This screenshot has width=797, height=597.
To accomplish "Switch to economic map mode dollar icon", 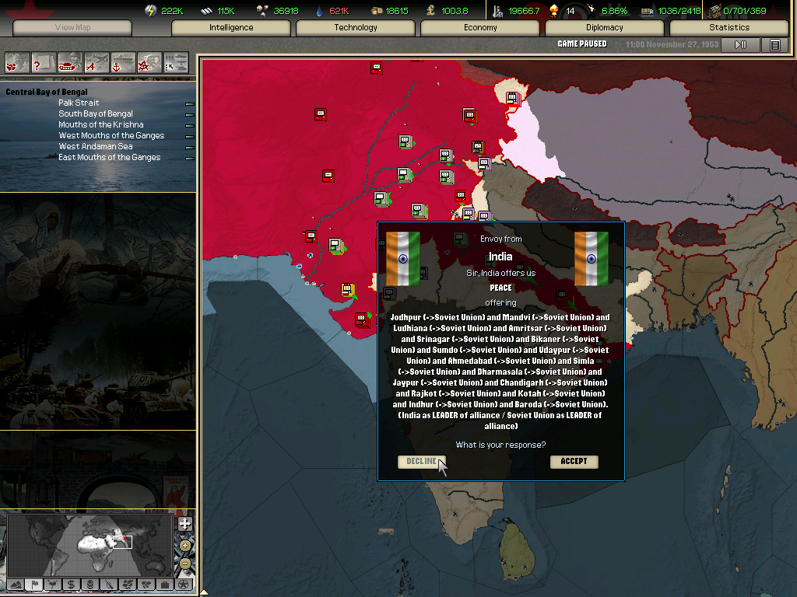I will (71, 584).
